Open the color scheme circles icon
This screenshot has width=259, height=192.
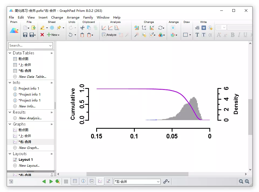[x=161, y=35]
